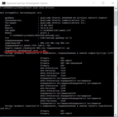Viewport: 118px width, 117px height.
Task: Click the driver version 10.0.0.321
Action: [47, 28]
